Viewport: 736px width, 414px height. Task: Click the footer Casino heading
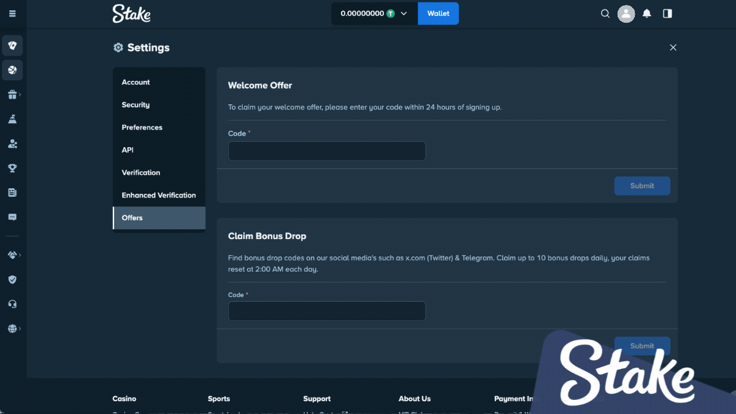click(x=125, y=399)
